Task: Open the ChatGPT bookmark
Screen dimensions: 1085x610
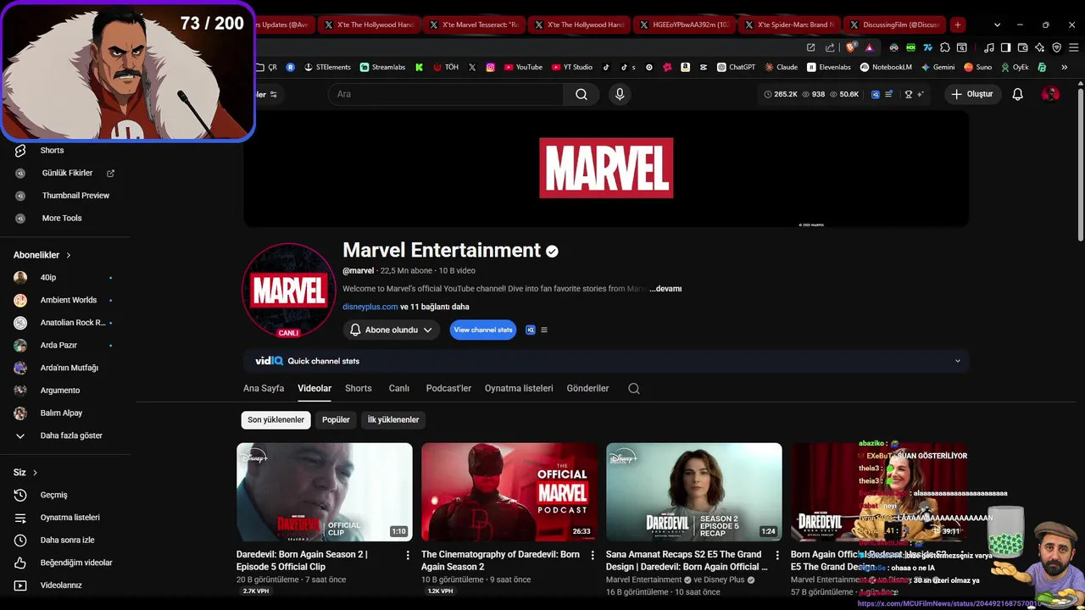Action: [x=736, y=67]
